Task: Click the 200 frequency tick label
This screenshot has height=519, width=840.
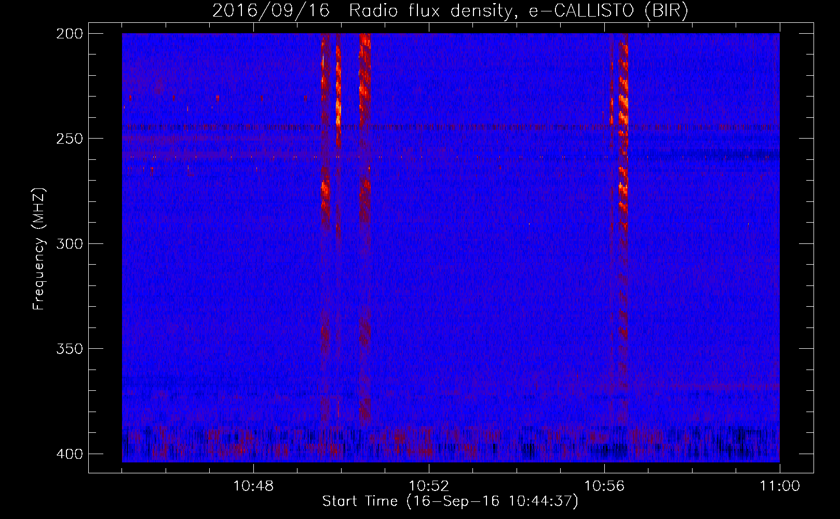Action: pos(69,34)
